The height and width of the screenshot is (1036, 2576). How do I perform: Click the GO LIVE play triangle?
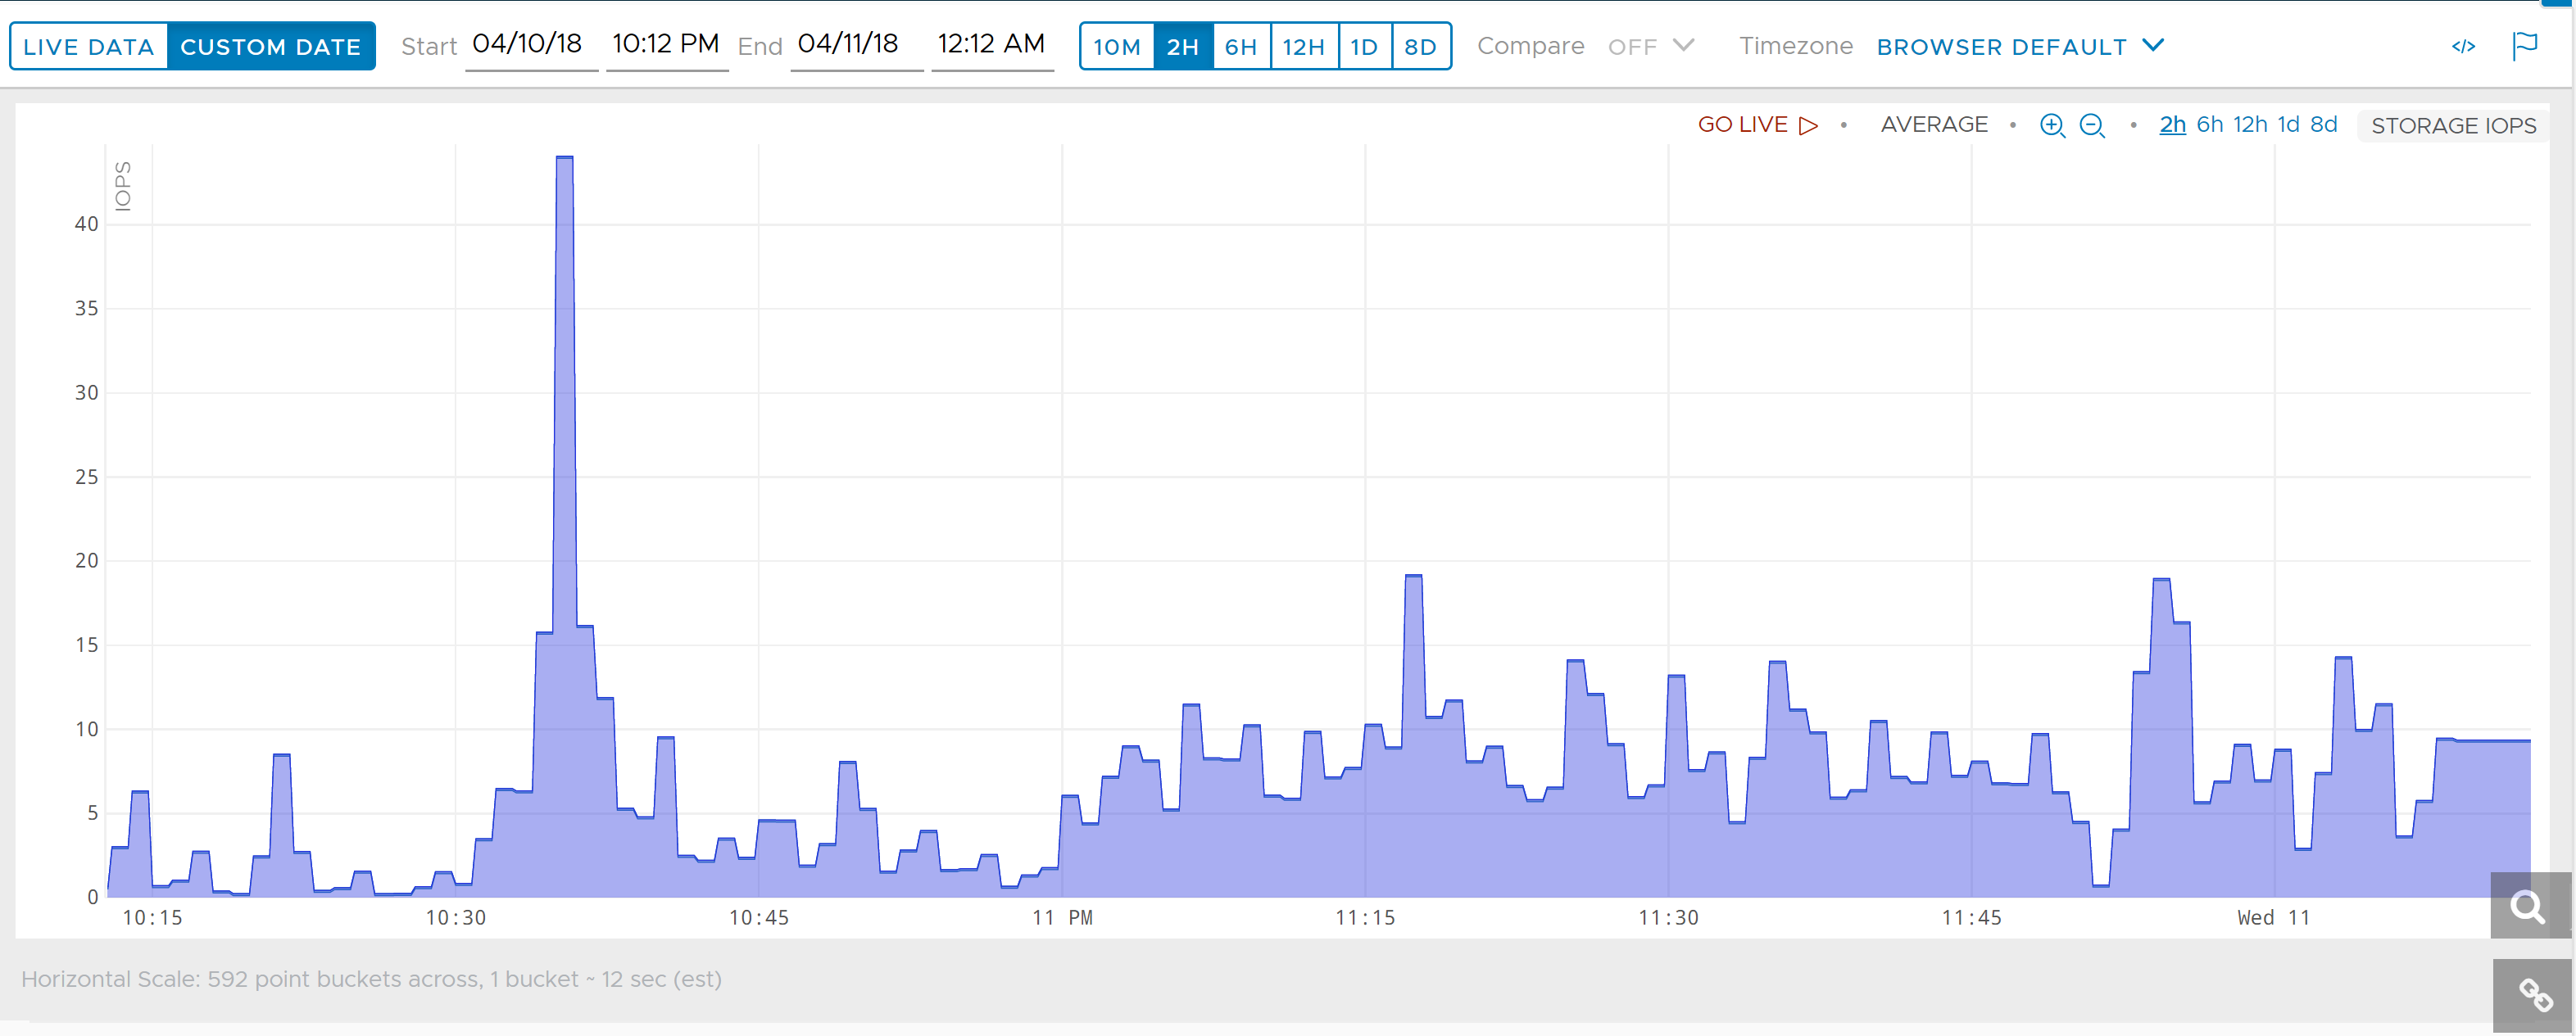coord(1808,125)
